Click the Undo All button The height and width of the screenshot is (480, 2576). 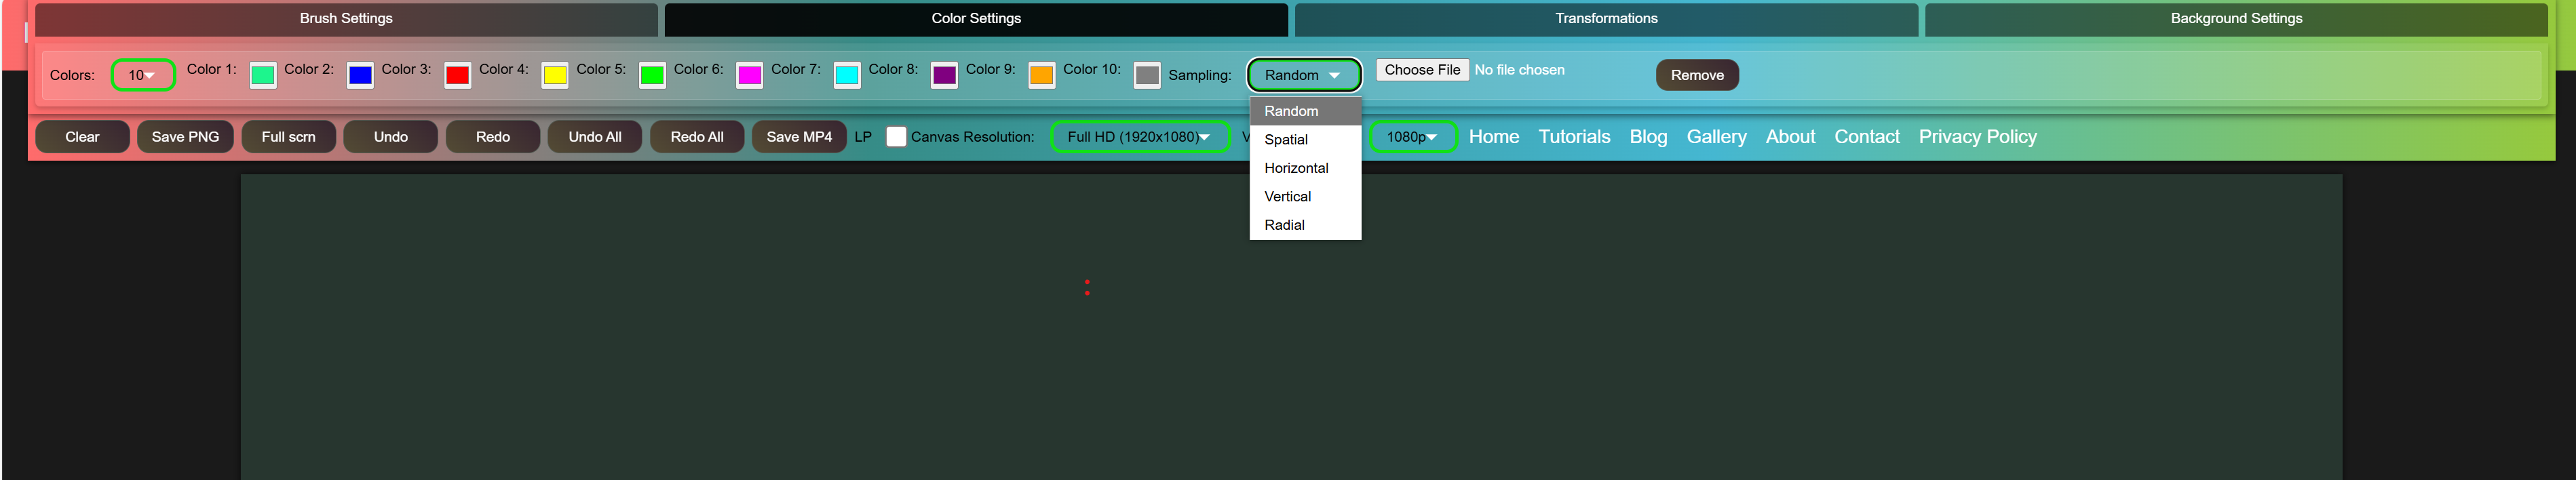tap(594, 137)
